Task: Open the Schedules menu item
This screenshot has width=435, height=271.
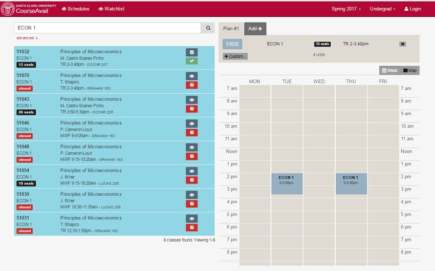Action: tap(75, 9)
